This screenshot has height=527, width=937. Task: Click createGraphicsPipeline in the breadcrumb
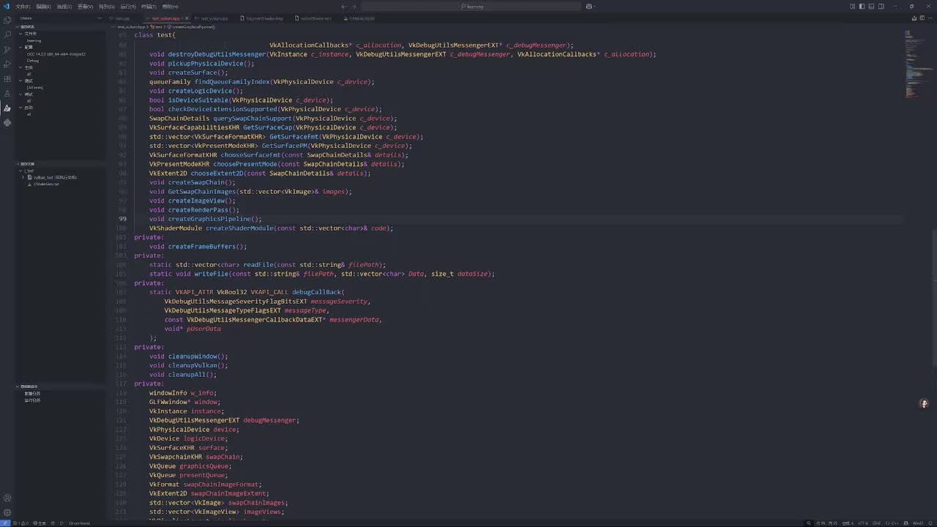pyautogui.click(x=193, y=27)
